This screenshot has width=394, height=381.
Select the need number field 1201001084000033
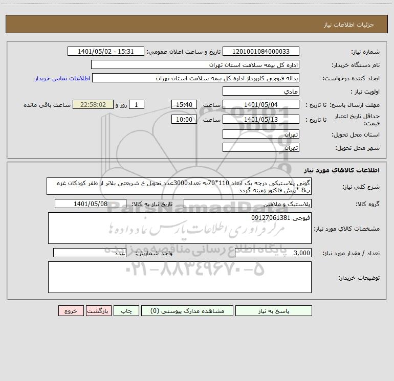tap(261, 52)
